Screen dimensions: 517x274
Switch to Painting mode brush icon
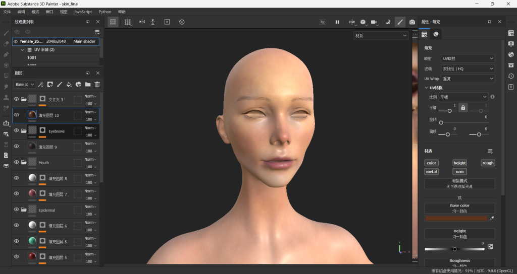click(x=400, y=22)
